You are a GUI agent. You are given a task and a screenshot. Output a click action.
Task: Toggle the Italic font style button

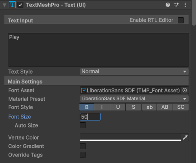click(x=102, y=107)
